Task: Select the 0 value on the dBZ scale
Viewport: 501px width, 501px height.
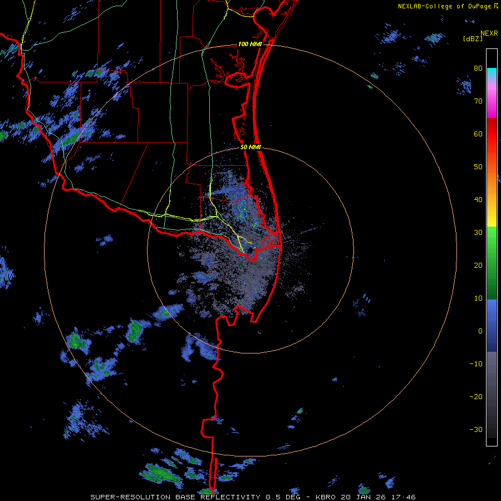Action: (480, 331)
